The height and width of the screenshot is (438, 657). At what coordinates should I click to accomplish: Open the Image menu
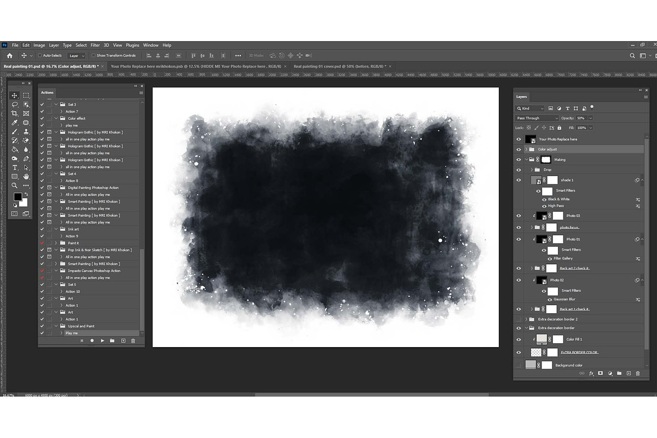(x=39, y=45)
